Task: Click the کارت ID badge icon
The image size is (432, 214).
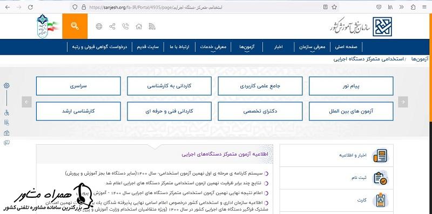Action: (380, 200)
